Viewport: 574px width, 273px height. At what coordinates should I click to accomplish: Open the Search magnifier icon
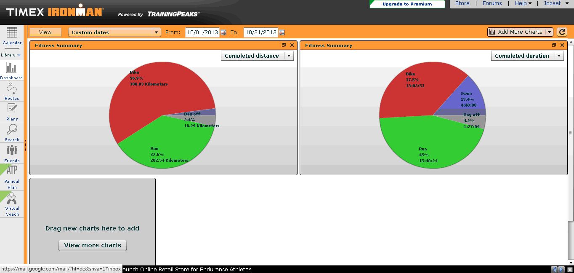[x=12, y=129]
